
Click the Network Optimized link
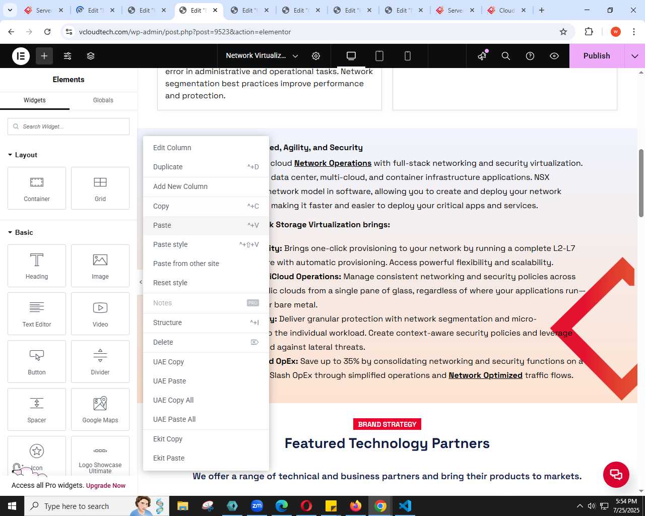pos(485,375)
